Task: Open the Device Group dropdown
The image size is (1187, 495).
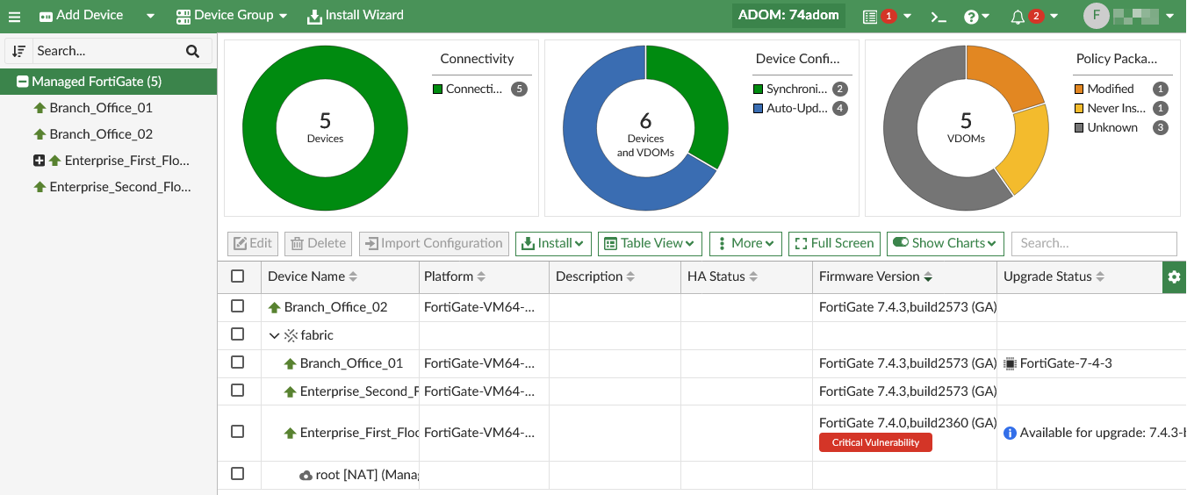Action: (x=232, y=16)
